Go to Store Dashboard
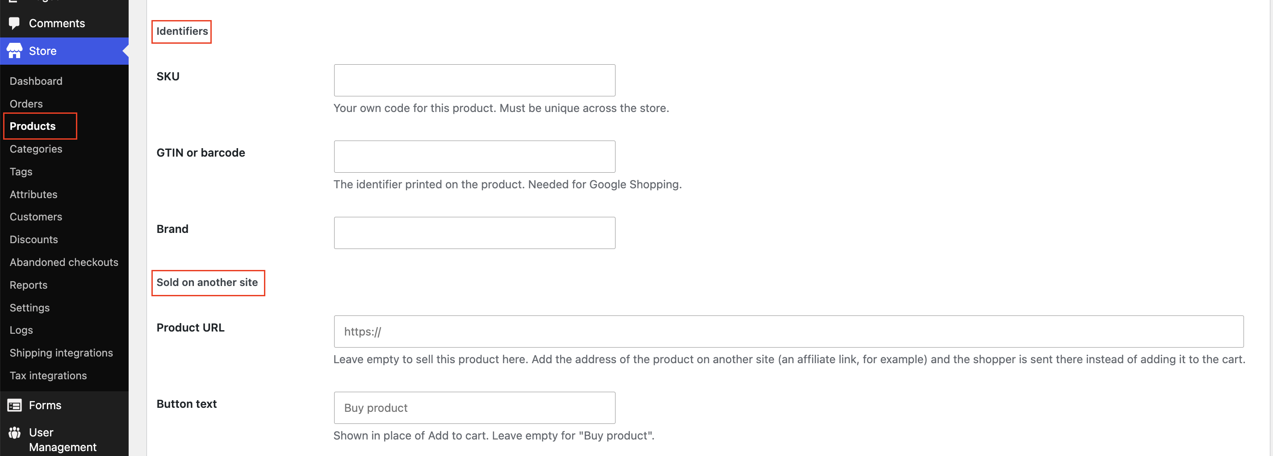 coord(36,81)
